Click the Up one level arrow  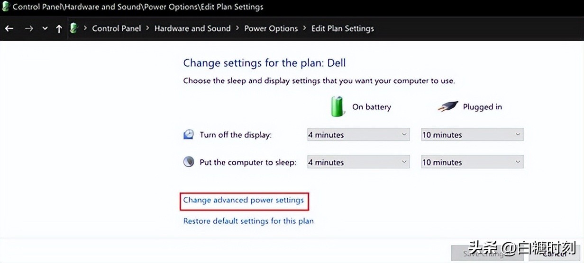pos(59,28)
